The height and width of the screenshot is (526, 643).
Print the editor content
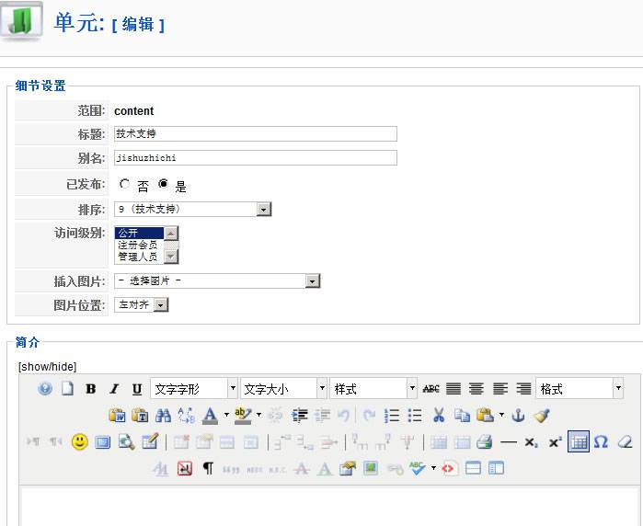click(484, 442)
